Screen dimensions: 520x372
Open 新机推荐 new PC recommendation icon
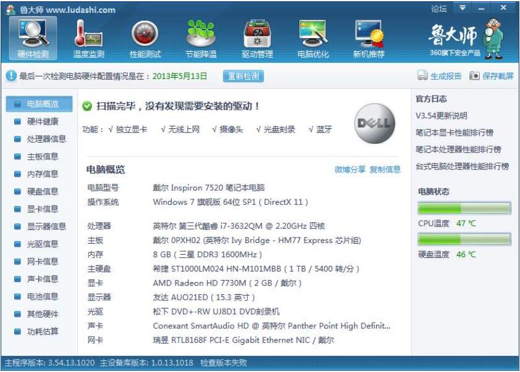pos(369,38)
